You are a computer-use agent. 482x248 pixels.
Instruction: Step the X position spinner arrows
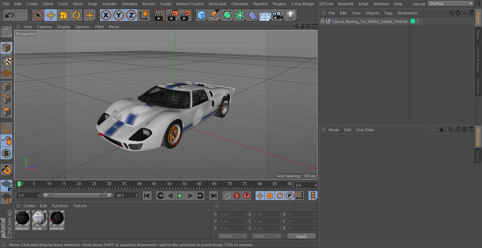pyautogui.click(x=246, y=214)
